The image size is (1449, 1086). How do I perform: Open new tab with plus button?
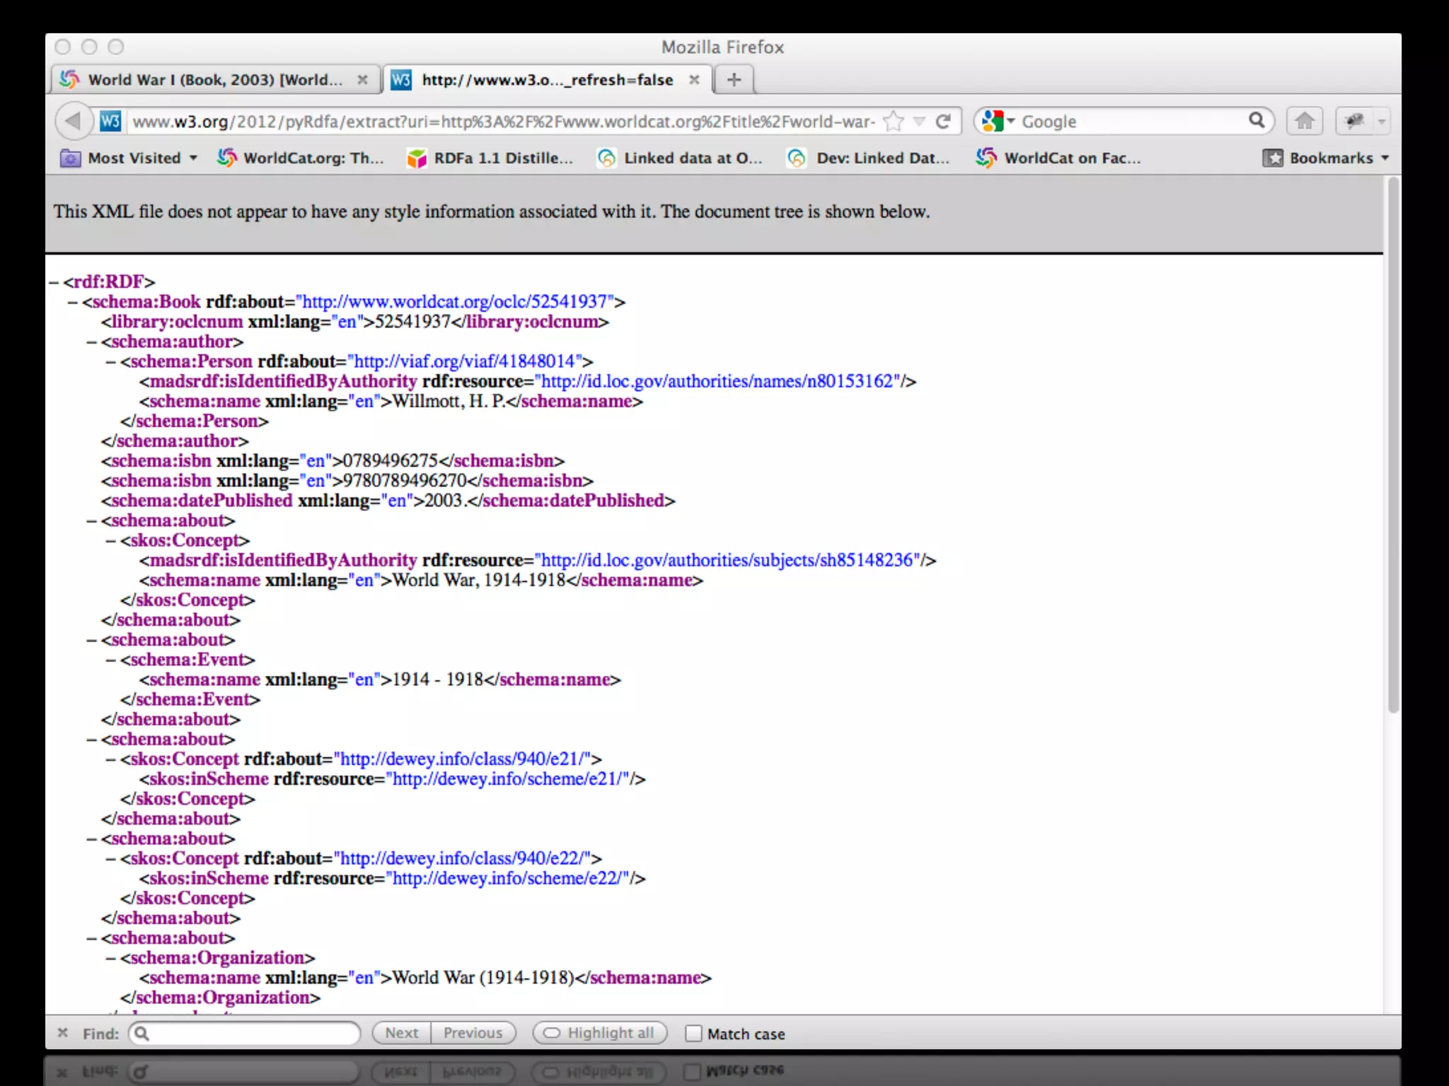pos(734,80)
